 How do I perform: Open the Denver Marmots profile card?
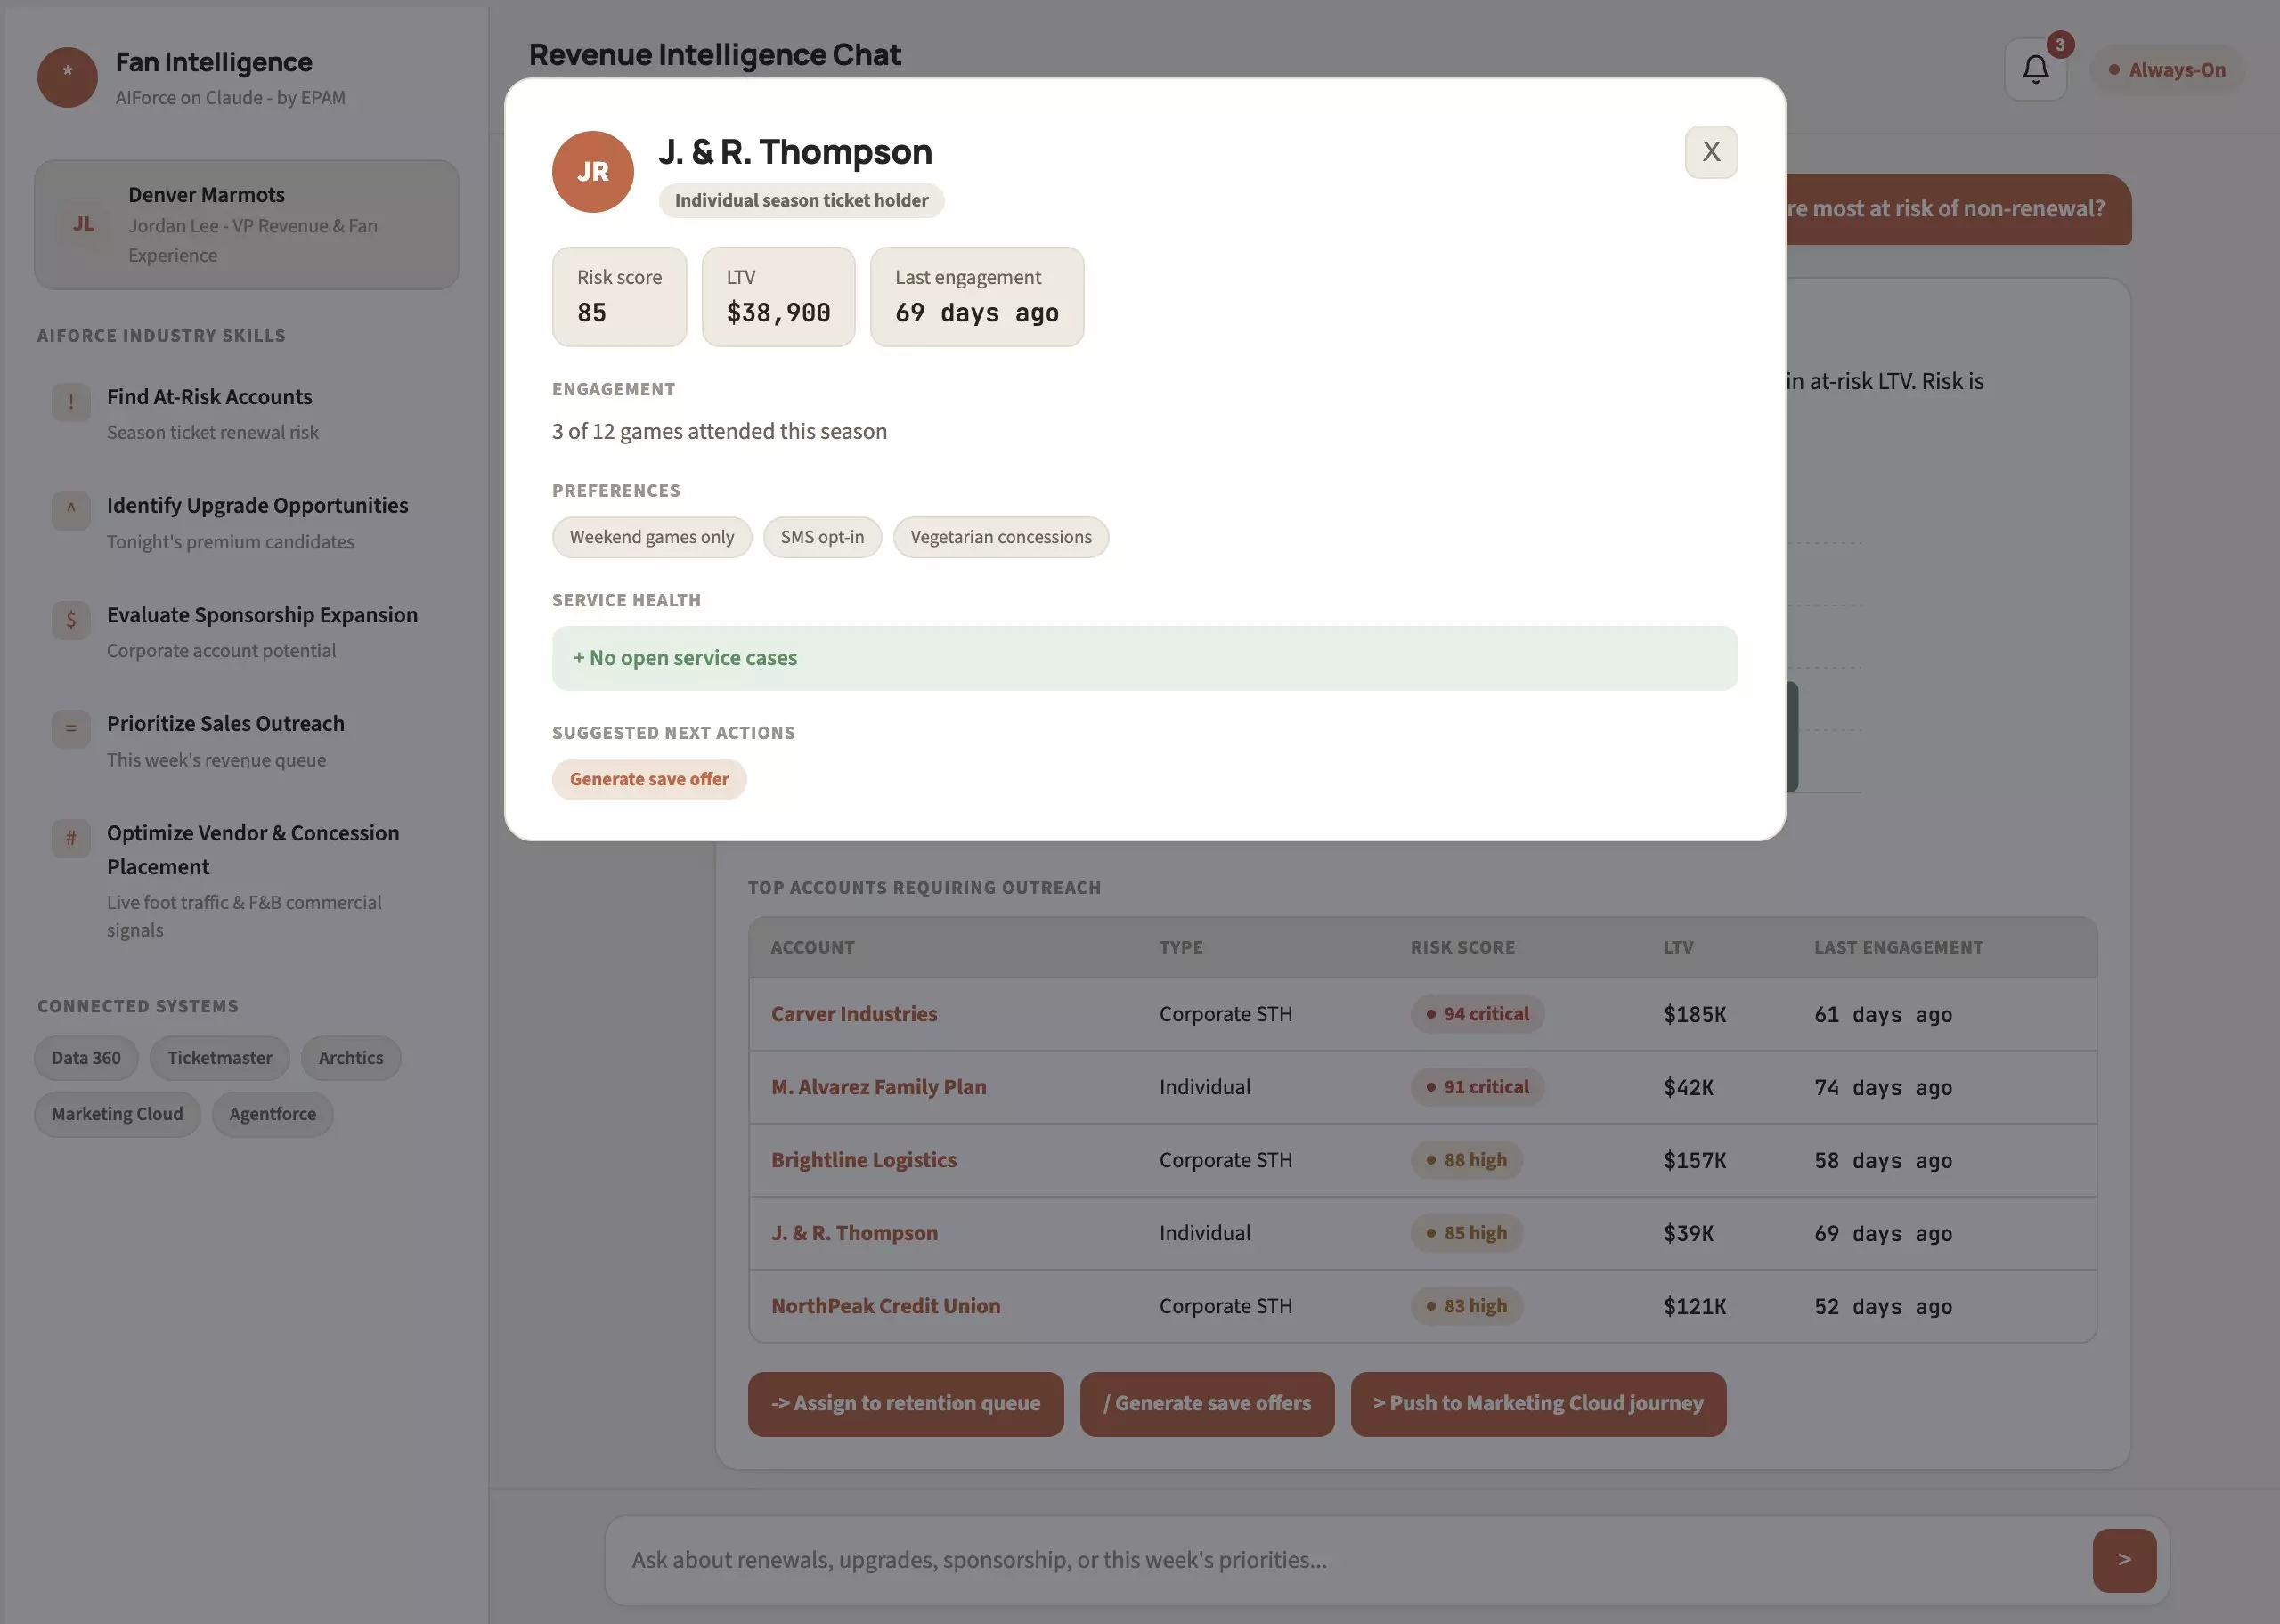246,225
